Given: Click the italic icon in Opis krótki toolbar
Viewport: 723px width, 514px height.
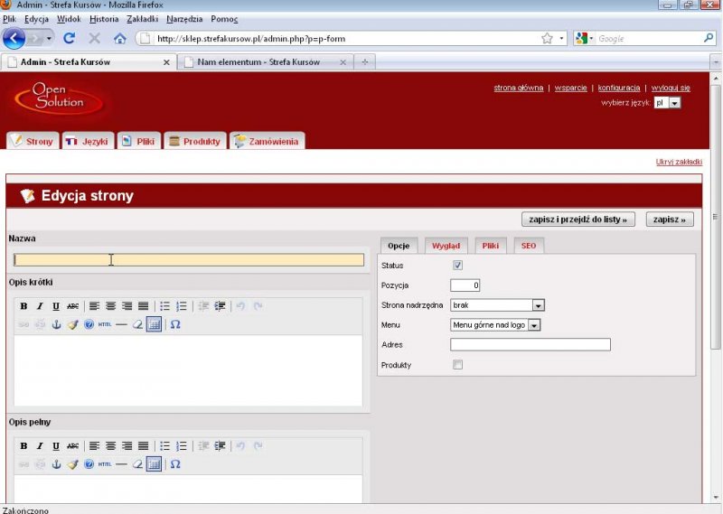Looking at the screenshot, I should click(40, 306).
